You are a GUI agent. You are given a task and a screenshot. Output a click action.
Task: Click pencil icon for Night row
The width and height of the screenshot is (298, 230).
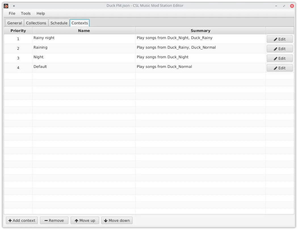click(275, 59)
